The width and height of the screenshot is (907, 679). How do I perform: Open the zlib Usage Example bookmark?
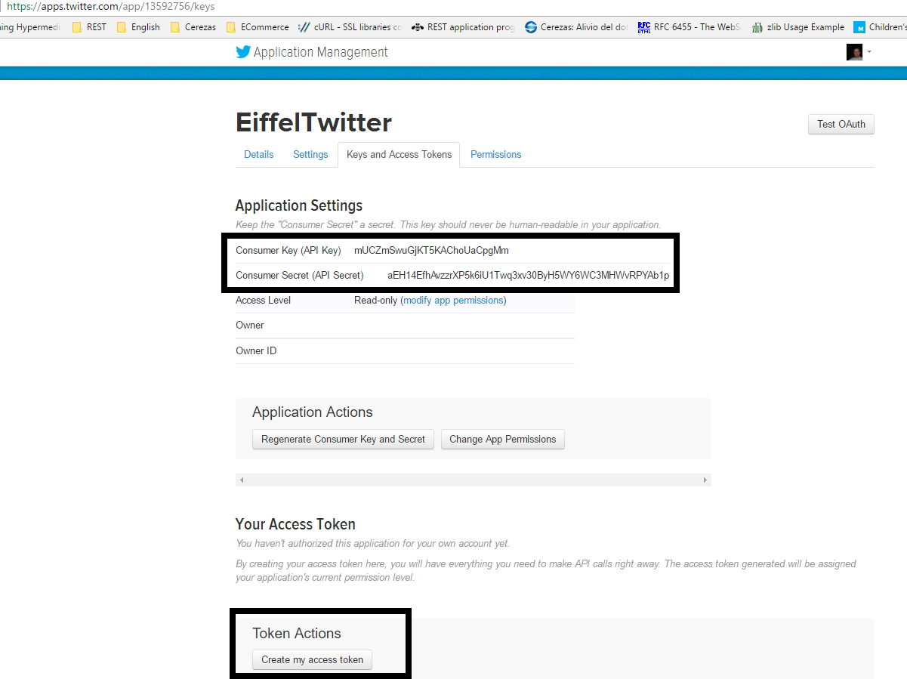pyautogui.click(x=798, y=27)
